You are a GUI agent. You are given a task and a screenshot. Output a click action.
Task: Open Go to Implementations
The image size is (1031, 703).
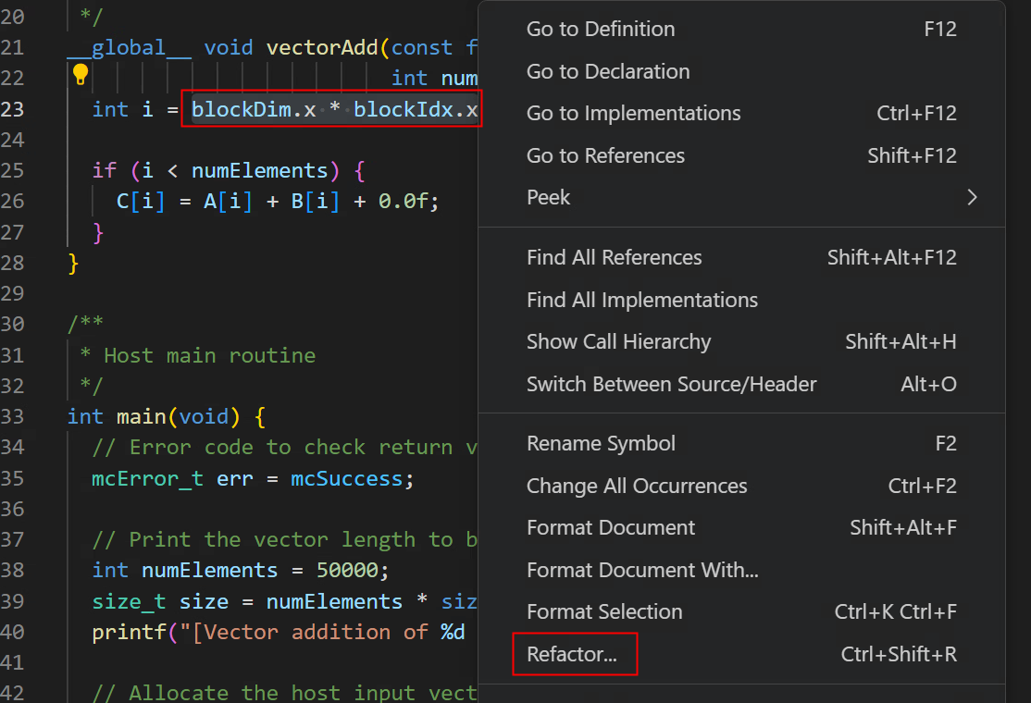pos(633,113)
